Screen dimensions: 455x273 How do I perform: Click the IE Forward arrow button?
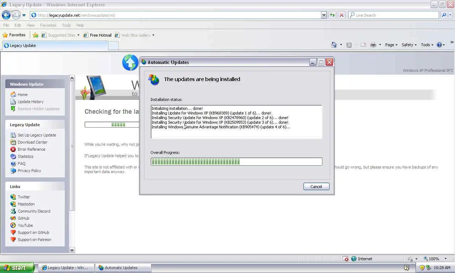pyautogui.click(x=16, y=15)
